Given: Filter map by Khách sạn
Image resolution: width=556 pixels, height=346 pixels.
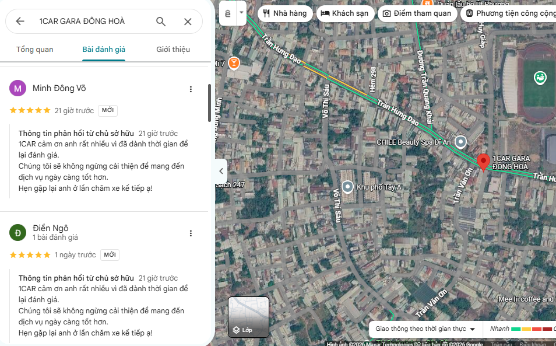Looking at the screenshot, I should pos(345,13).
